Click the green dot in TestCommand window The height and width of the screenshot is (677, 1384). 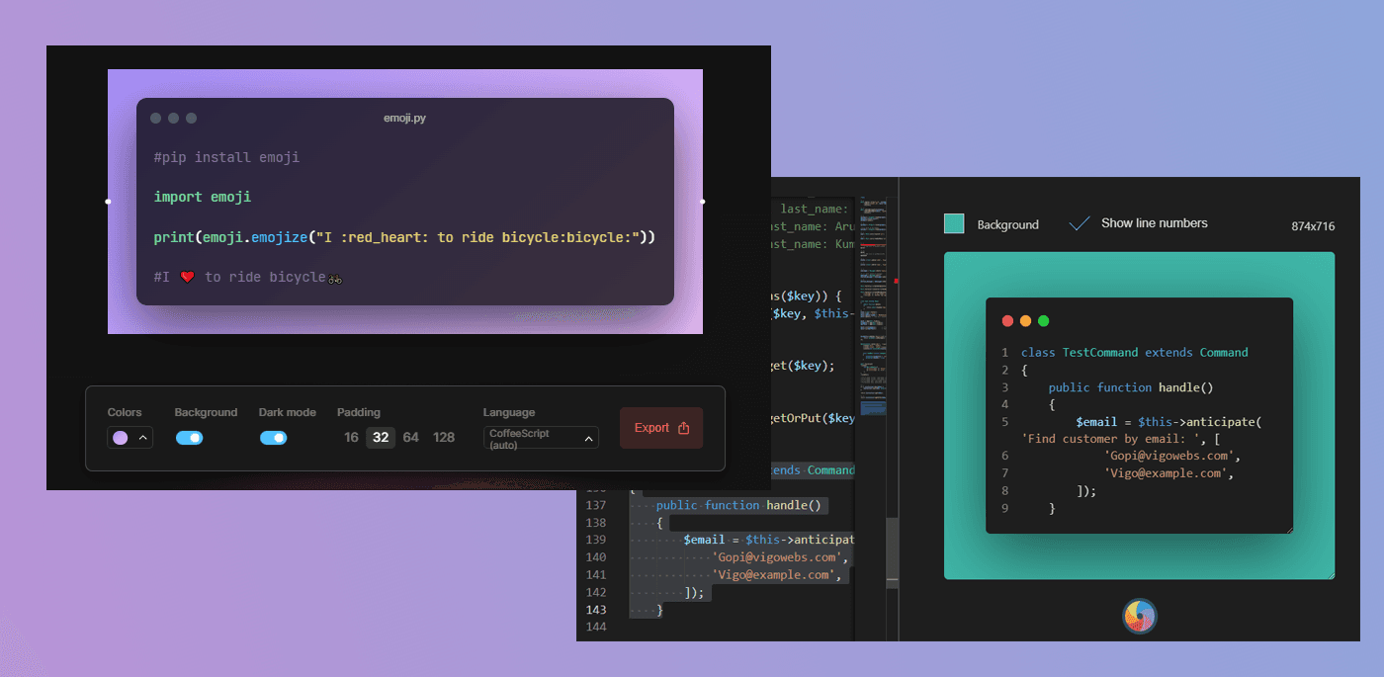(1043, 321)
